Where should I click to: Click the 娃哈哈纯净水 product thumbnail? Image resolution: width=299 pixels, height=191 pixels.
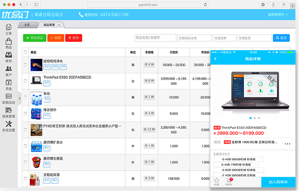pyautogui.click(x=36, y=65)
